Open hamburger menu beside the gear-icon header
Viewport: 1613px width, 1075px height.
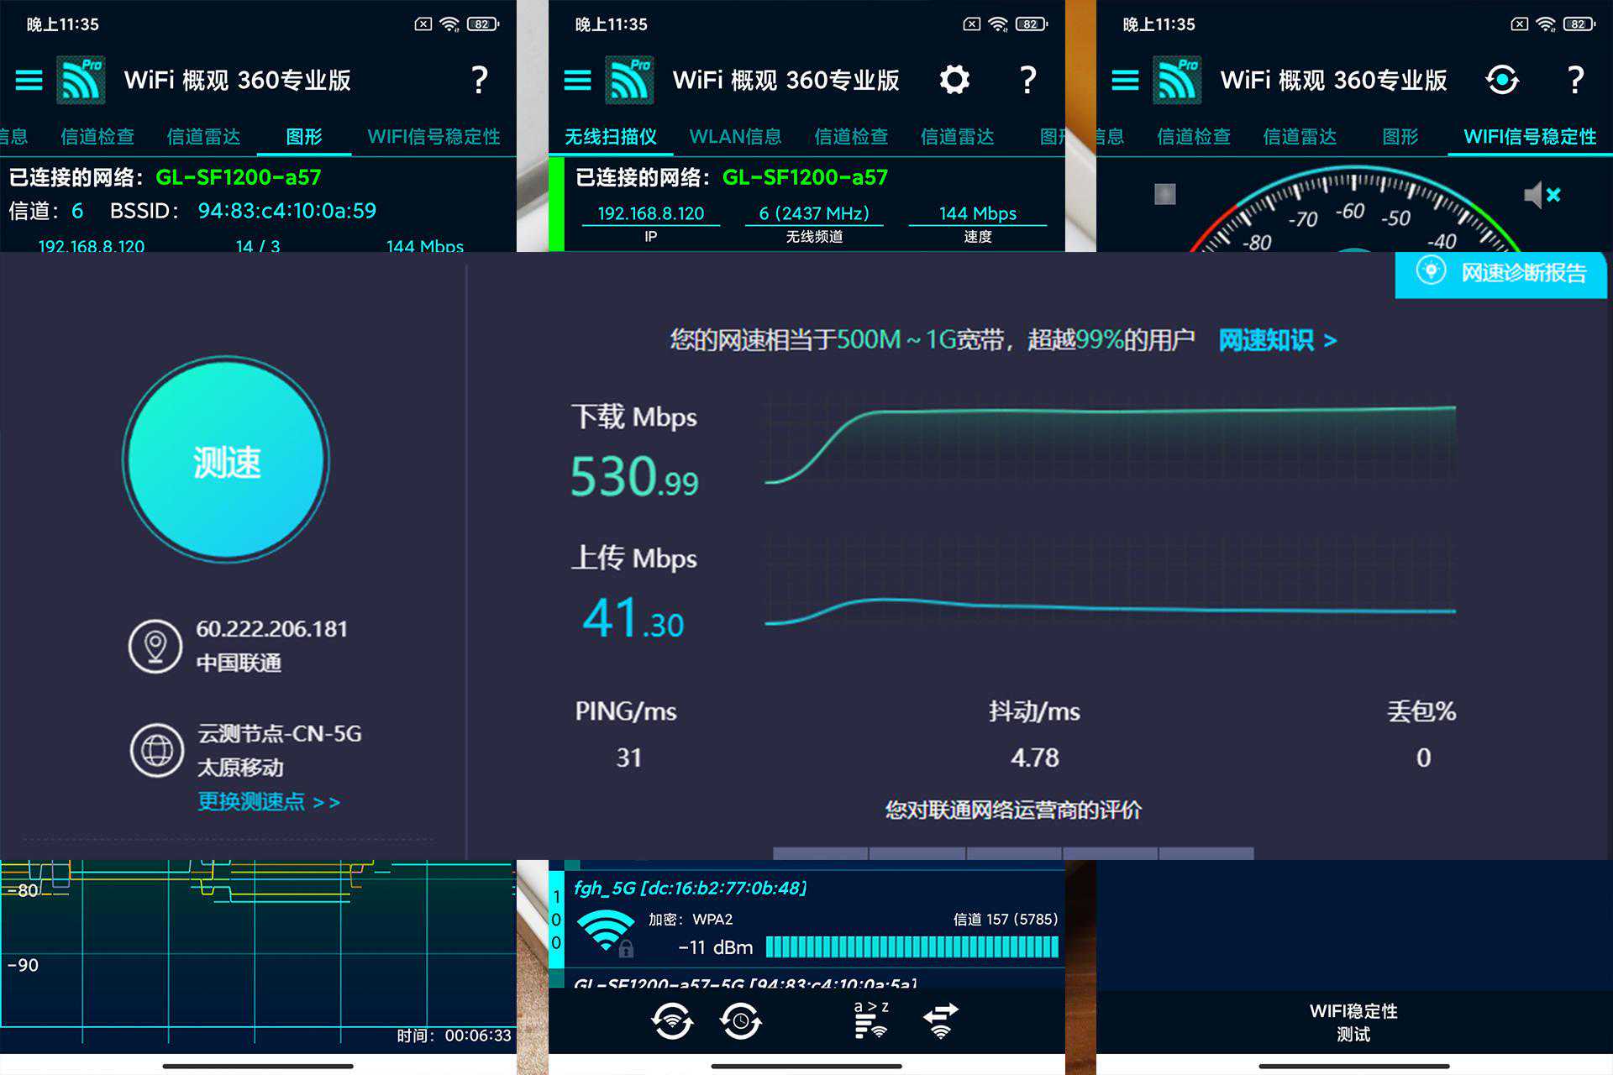point(577,80)
